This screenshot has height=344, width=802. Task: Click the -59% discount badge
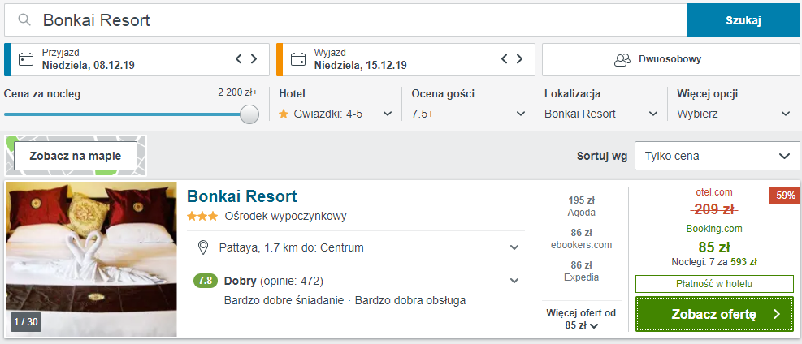coord(785,195)
